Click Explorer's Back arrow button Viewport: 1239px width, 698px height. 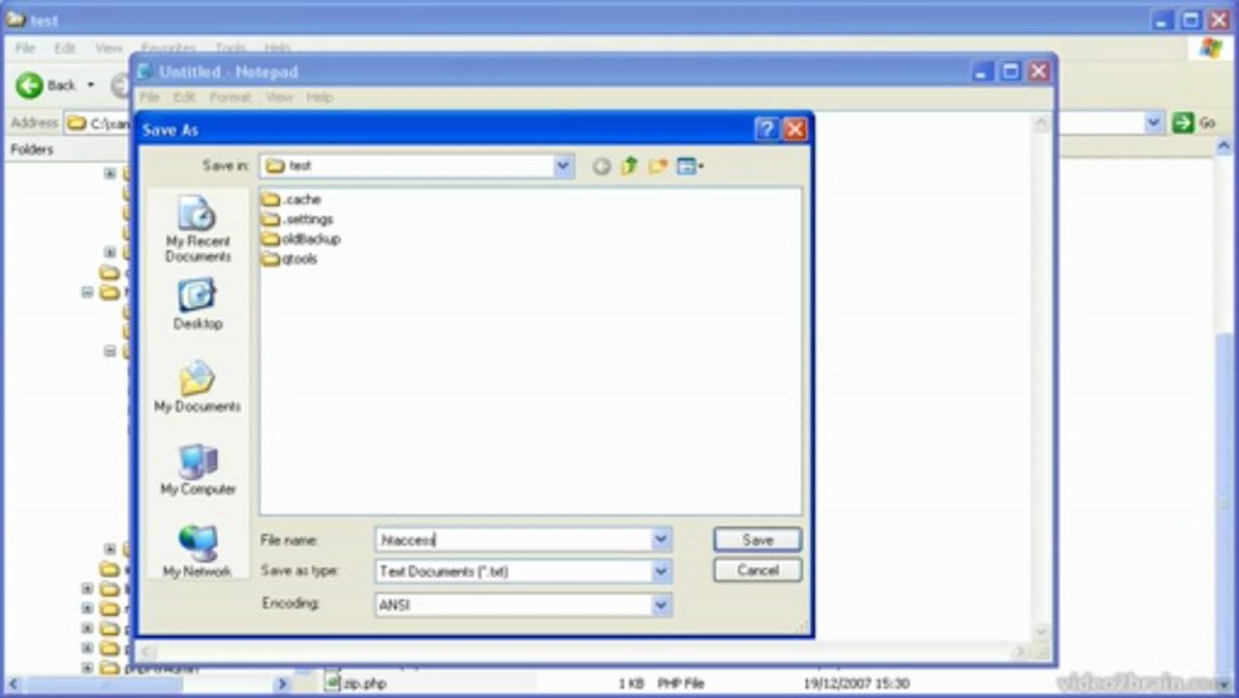(x=29, y=85)
